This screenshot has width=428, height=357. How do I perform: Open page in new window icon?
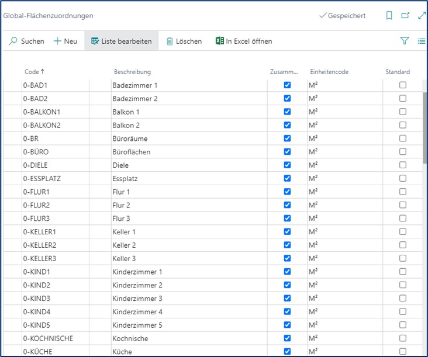click(x=405, y=16)
